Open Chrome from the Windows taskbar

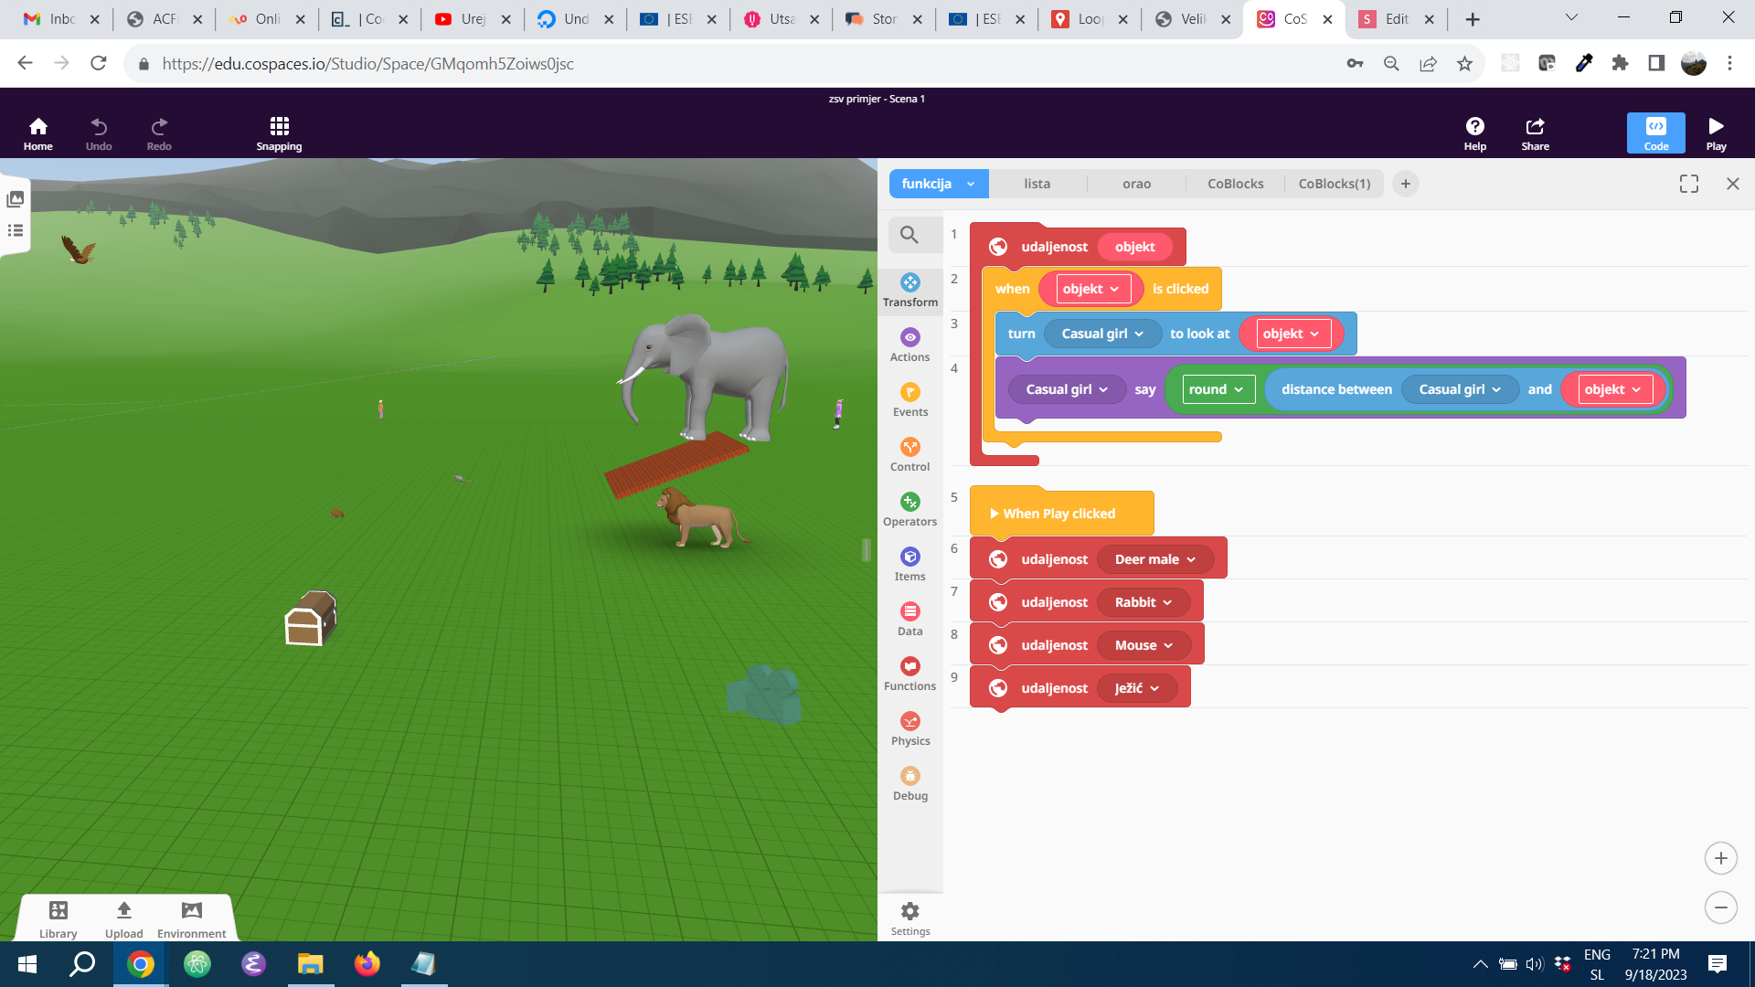[141, 964]
